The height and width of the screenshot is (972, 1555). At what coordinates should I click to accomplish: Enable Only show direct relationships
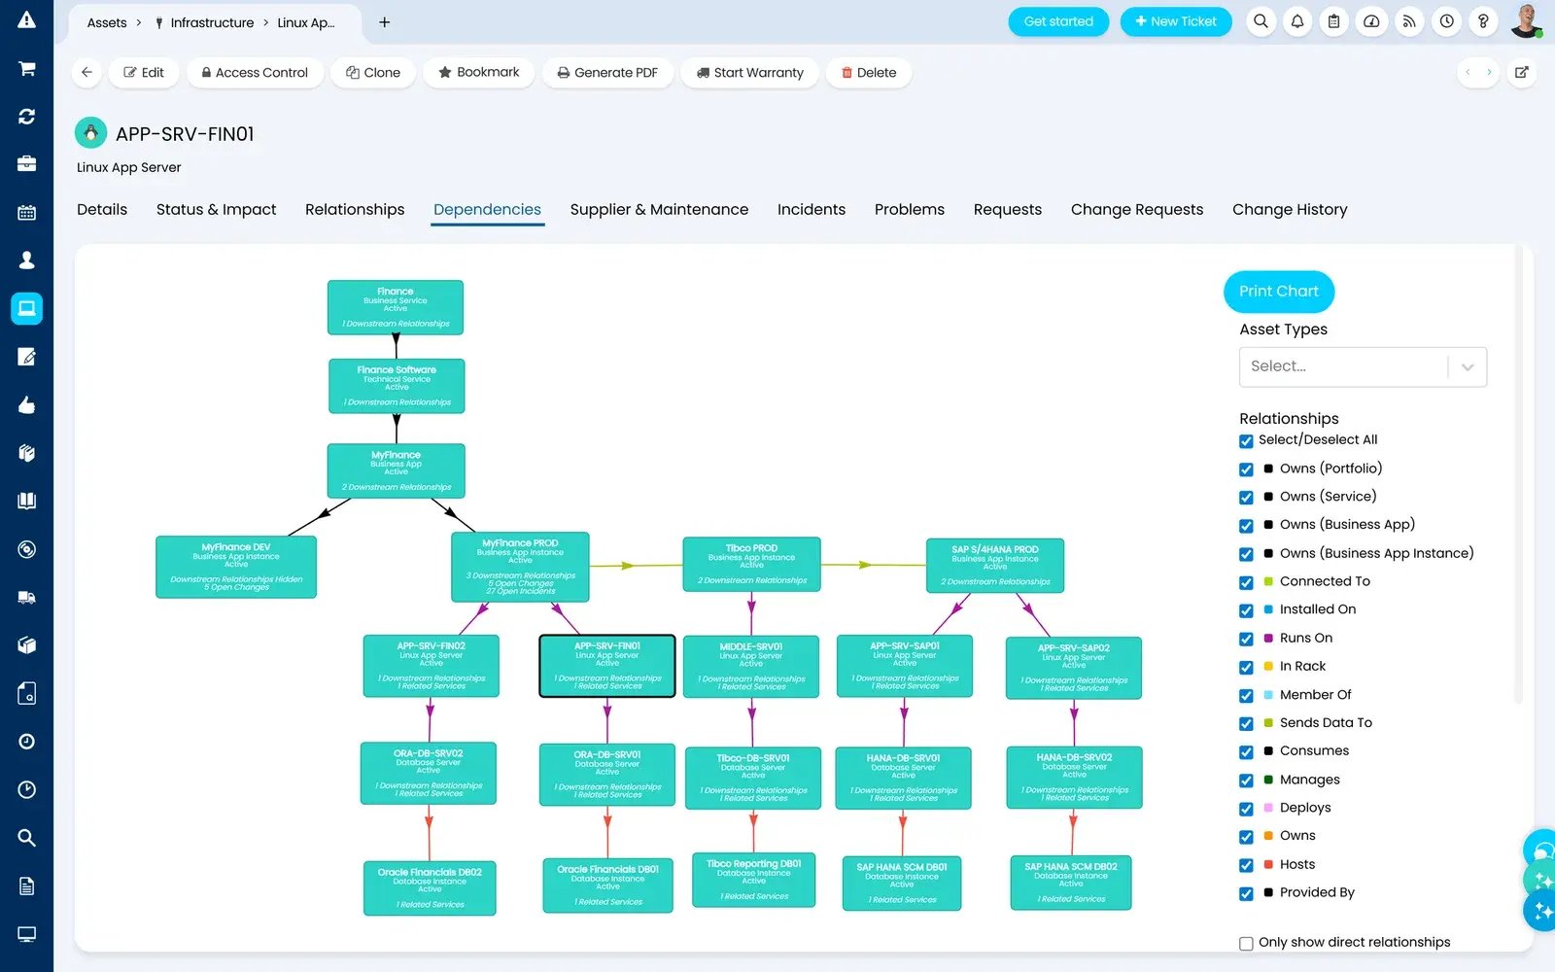[1246, 943]
